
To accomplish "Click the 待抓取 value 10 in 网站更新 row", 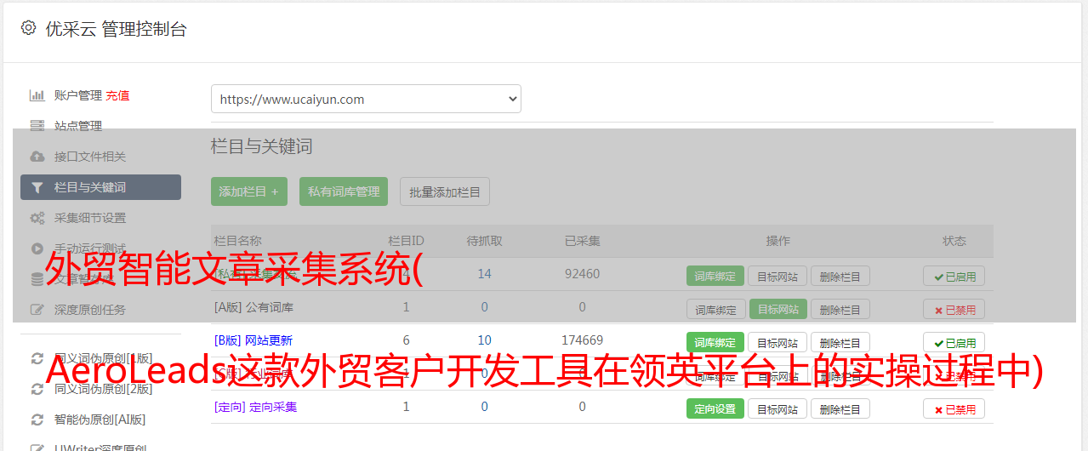I will pyautogui.click(x=485, y=340).
